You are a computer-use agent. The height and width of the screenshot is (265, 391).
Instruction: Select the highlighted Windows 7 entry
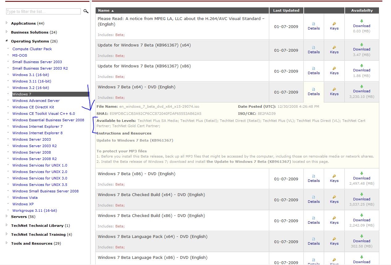pos(51,94)
